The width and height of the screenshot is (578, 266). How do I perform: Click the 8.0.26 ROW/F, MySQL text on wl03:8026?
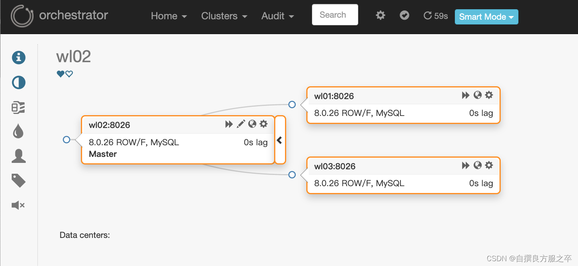point(359,183)
